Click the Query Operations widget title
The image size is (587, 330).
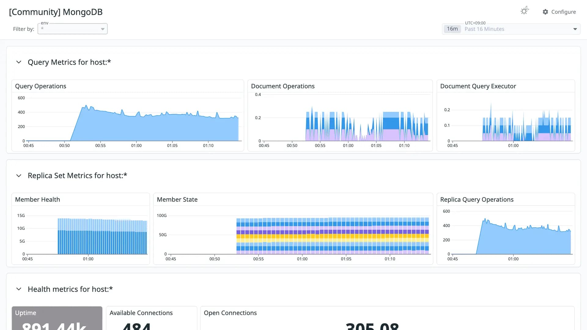[x=41, y=86]
